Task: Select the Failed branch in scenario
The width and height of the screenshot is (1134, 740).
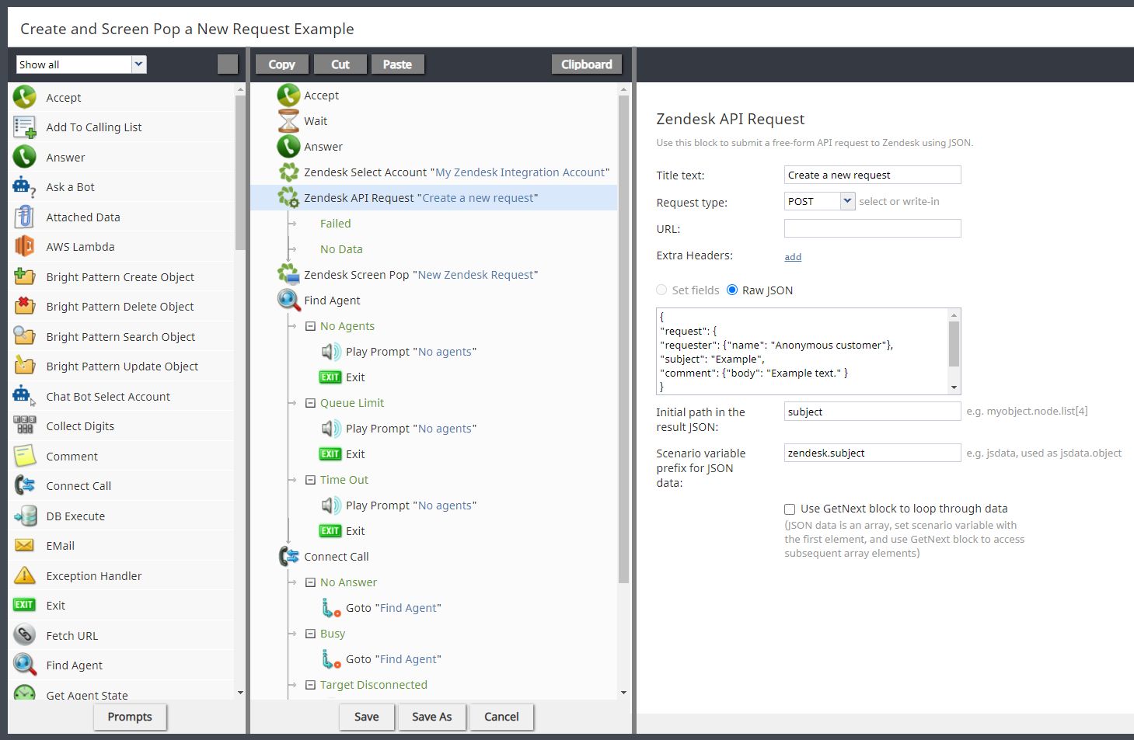Action: coord(335,224)
